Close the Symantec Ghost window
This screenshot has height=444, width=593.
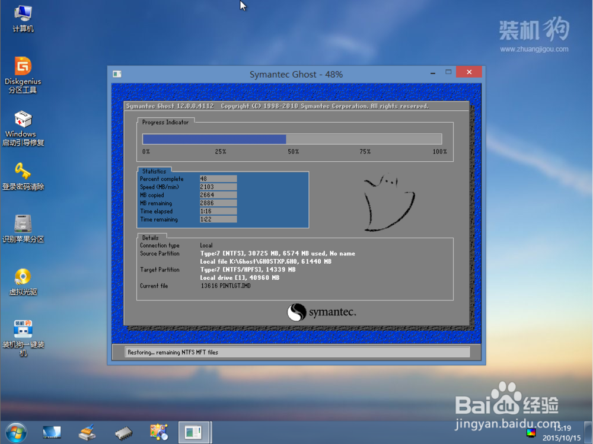pos(469,72)
